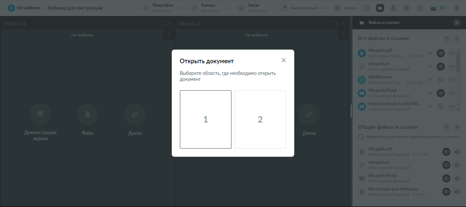Select the Не выбрано tab in Область 2
This screenshot has height=207, width=466.
pyautogui.click(x=257, y=35)
